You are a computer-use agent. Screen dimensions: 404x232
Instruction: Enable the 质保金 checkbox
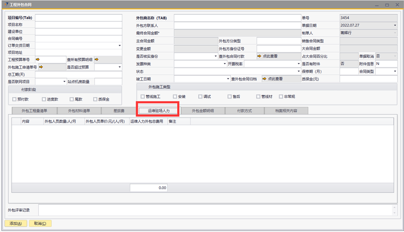point(95,99)
